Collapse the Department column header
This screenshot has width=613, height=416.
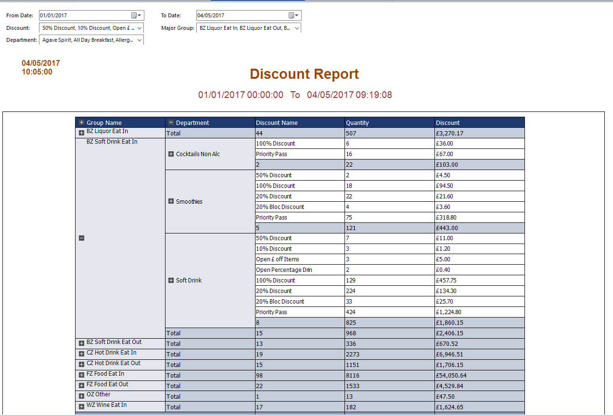coord(171,123)
